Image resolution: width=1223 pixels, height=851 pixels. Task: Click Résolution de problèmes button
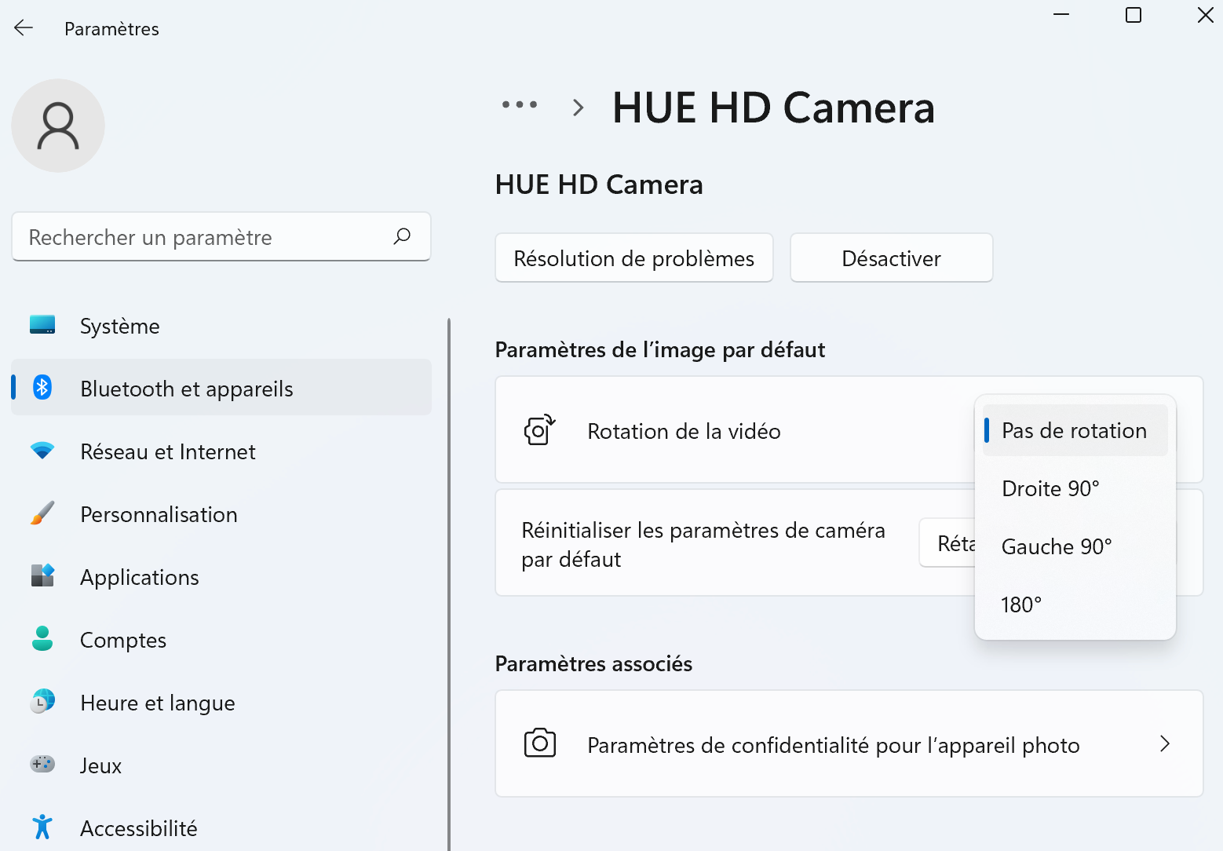pyautogui.click(x=633, y=257)
